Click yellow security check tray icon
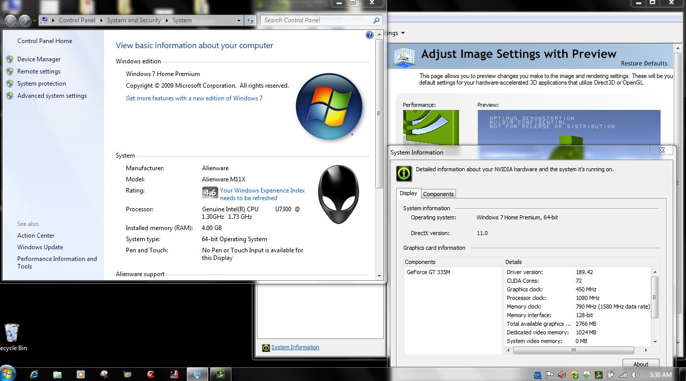Viewport: 686px width, 381px height. [x=574, y=375]
